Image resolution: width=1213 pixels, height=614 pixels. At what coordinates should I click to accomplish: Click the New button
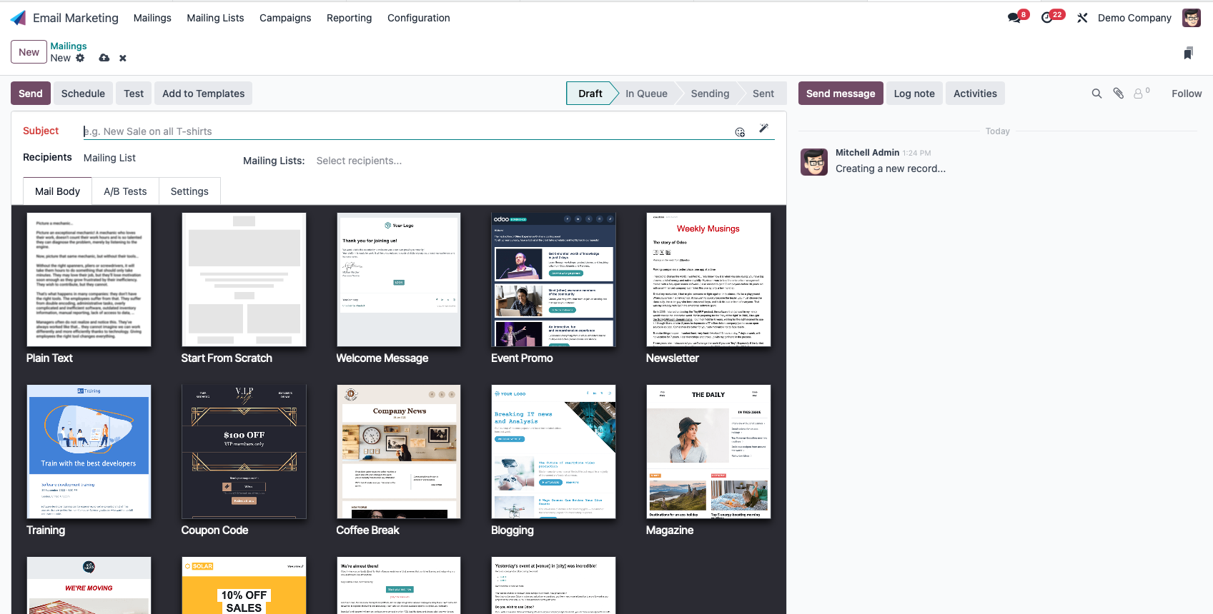pyautogui.click(x=29, y=52)
